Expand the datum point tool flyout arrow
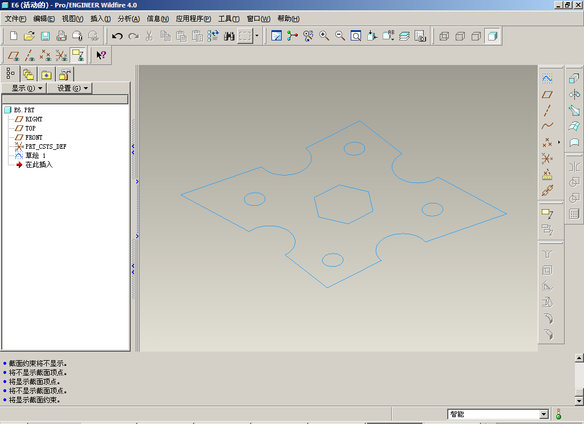 [559, 142]
